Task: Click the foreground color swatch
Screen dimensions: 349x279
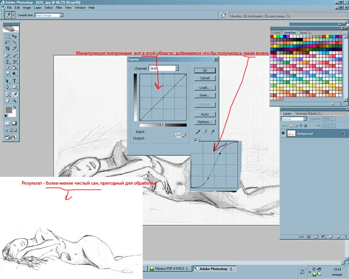Action: coord(9,110)
